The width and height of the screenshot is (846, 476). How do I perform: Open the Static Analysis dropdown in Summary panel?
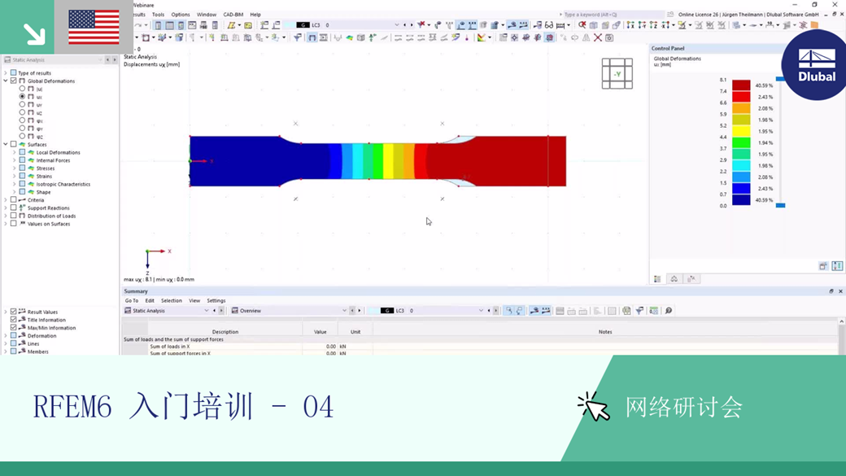[x=206, y=311]
